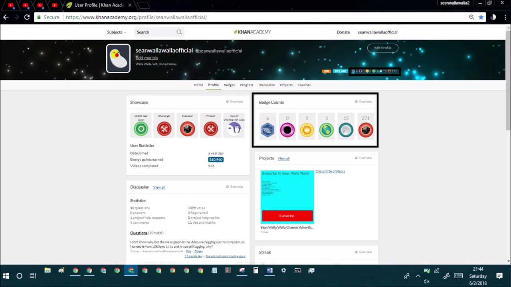Image resolution: width=511 pixels, height=287 pixels.
Task: Click the muted volume tray icon
Action: [x=426, y=281]
